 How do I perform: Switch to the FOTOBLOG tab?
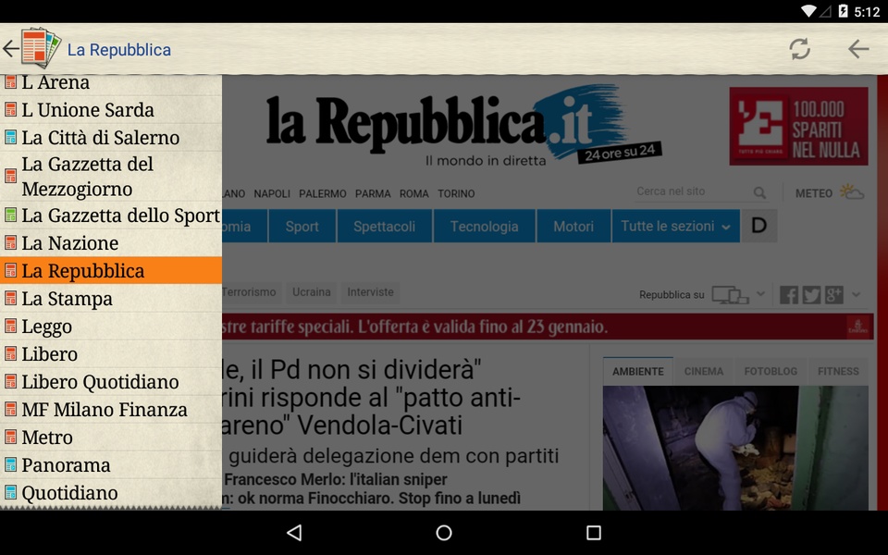click(771, 372)
